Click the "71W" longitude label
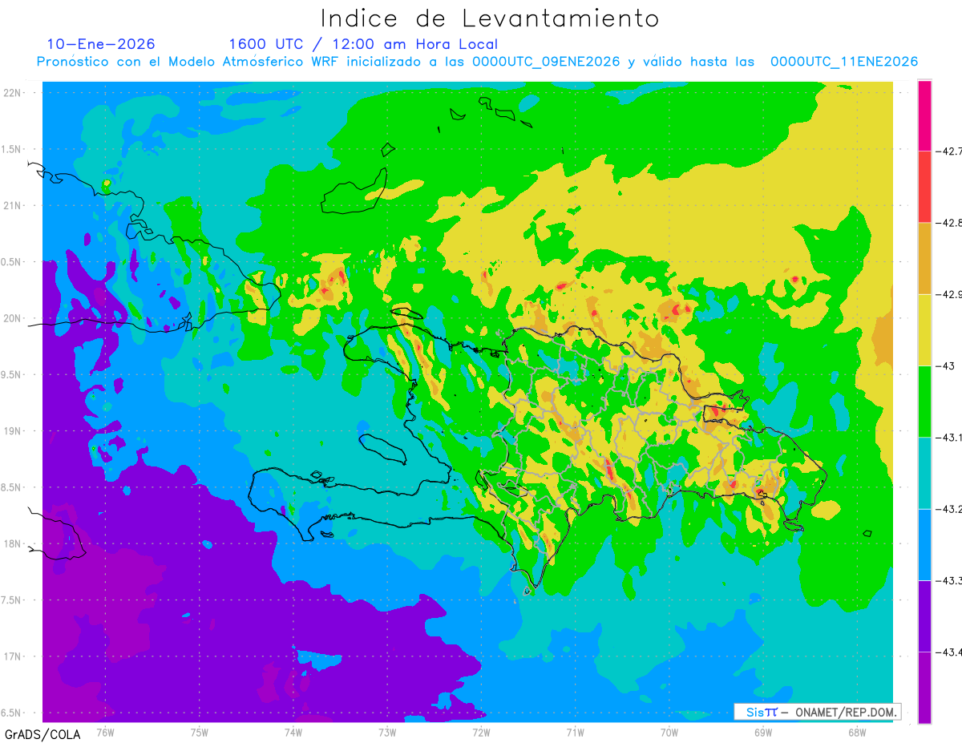The width and height of the screenshot is (962, 743). coord(575,732)
